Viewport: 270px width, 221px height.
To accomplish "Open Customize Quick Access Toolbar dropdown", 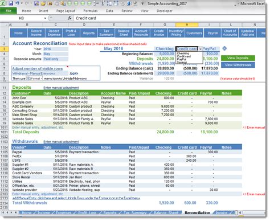I will 142,3.
